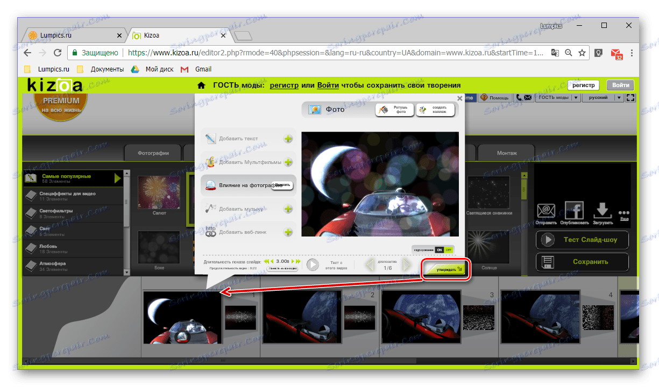Close the Фото dialog with the X
This screenshot has width=659, height=387.
coord(459,98)
